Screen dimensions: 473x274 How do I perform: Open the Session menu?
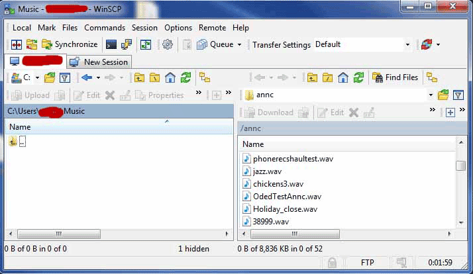144,28
